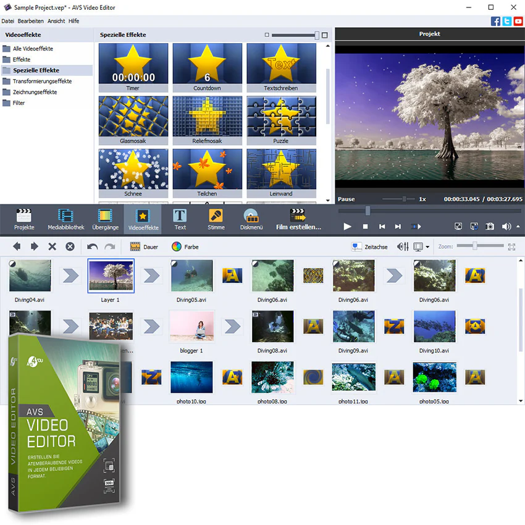Click the Film erstellen button
This screenshot has height=525, width=525.
click(x=298, y=219)
